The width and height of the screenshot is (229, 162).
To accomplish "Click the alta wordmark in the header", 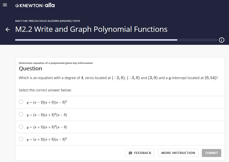I will click(50, 5).
